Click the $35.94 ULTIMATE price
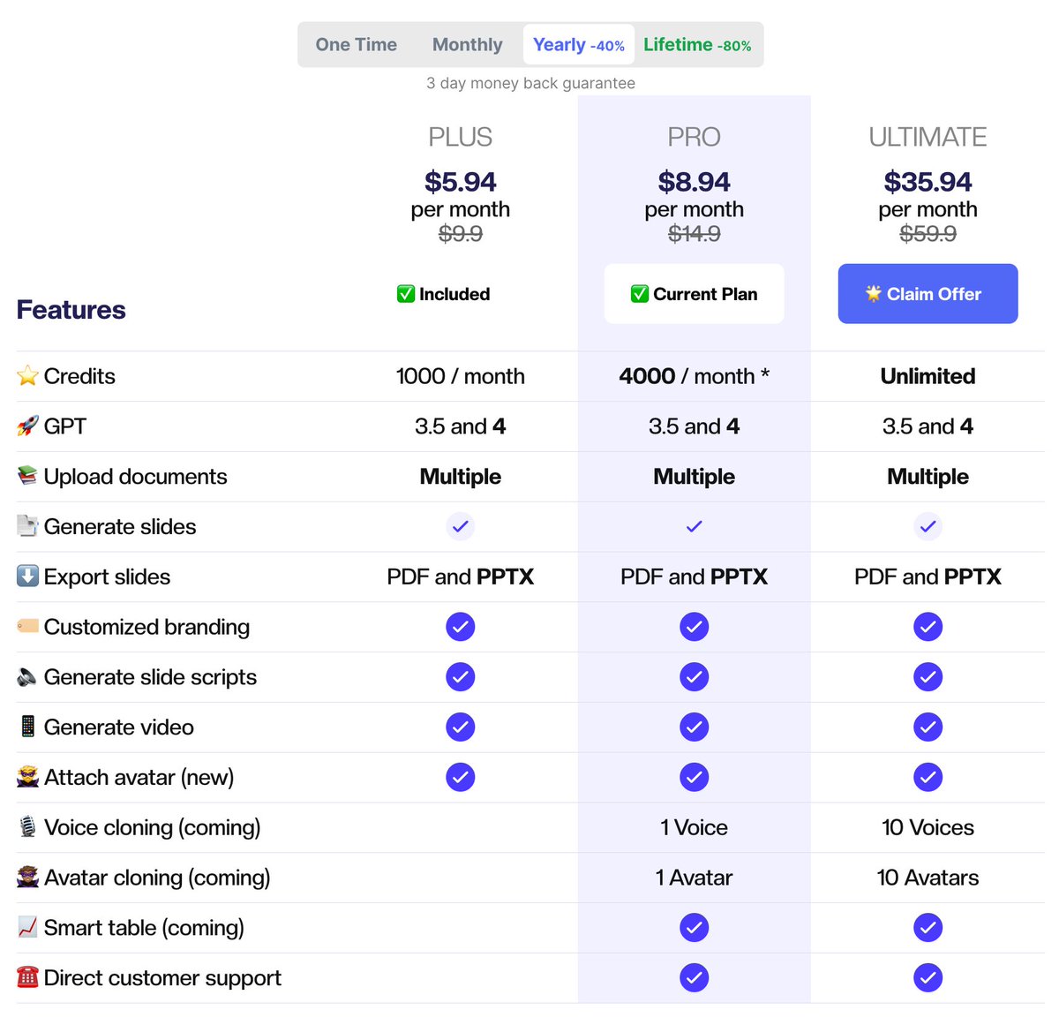 pyautogui.click(x=928, y=182)
